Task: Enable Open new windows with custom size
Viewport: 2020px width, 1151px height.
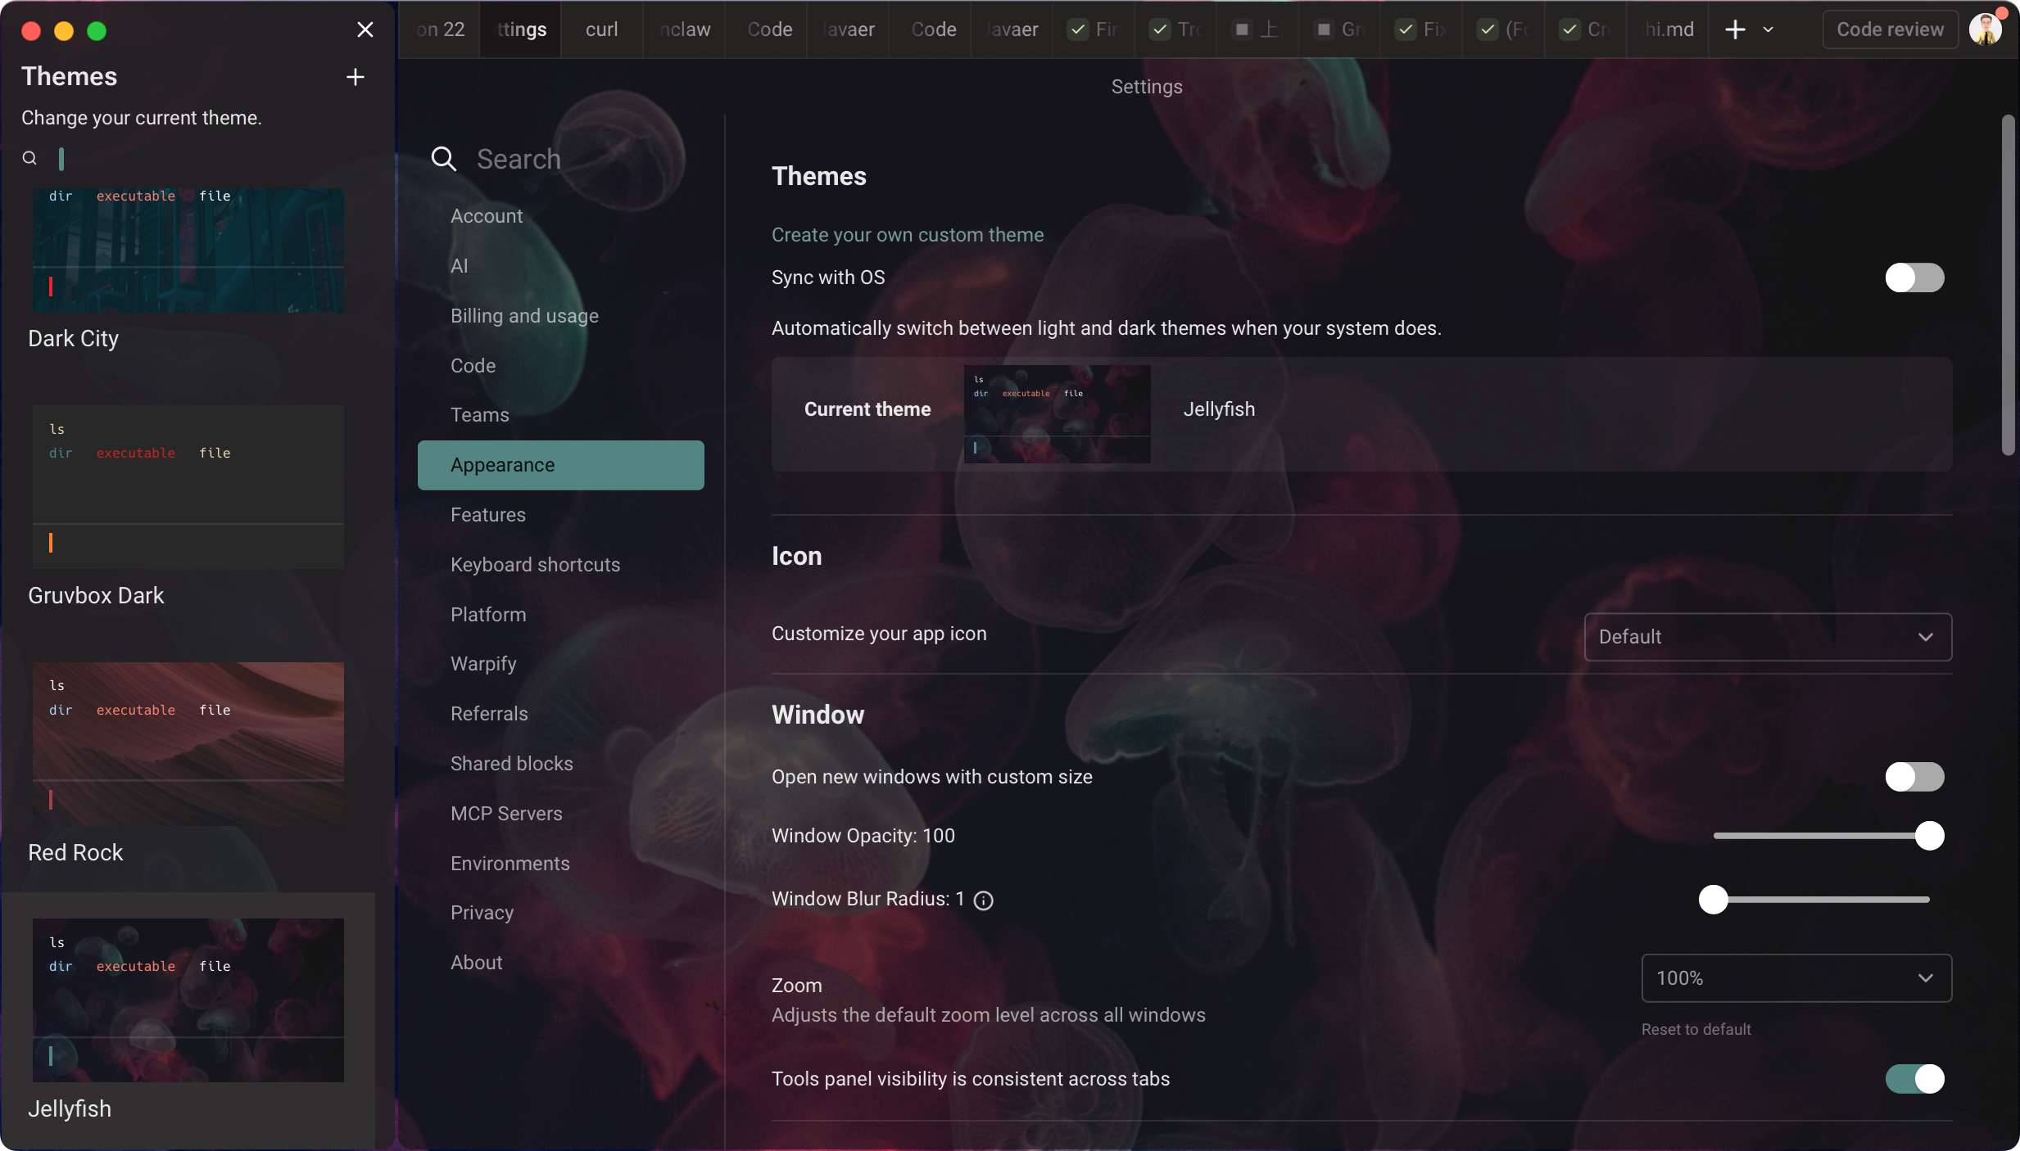Action: pos(1914,777)
